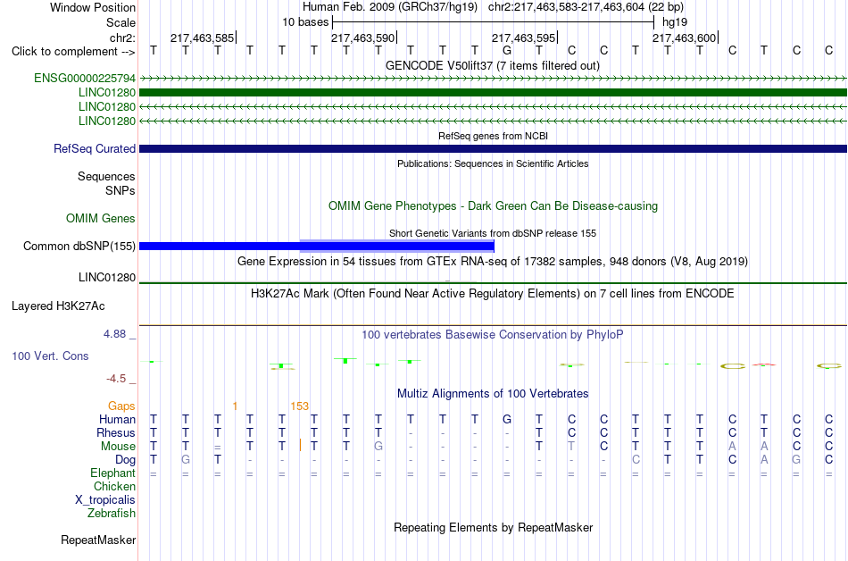Click the red conservation glyph in PhyloP track
848x561 pixels.
763,365
